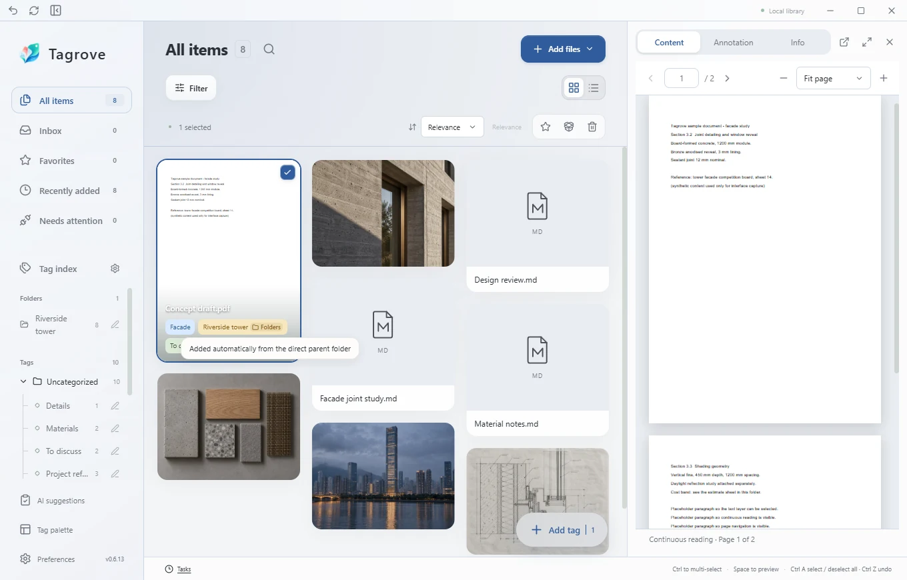Toggle sort direction arrows icon

click(x=412, y=127)
